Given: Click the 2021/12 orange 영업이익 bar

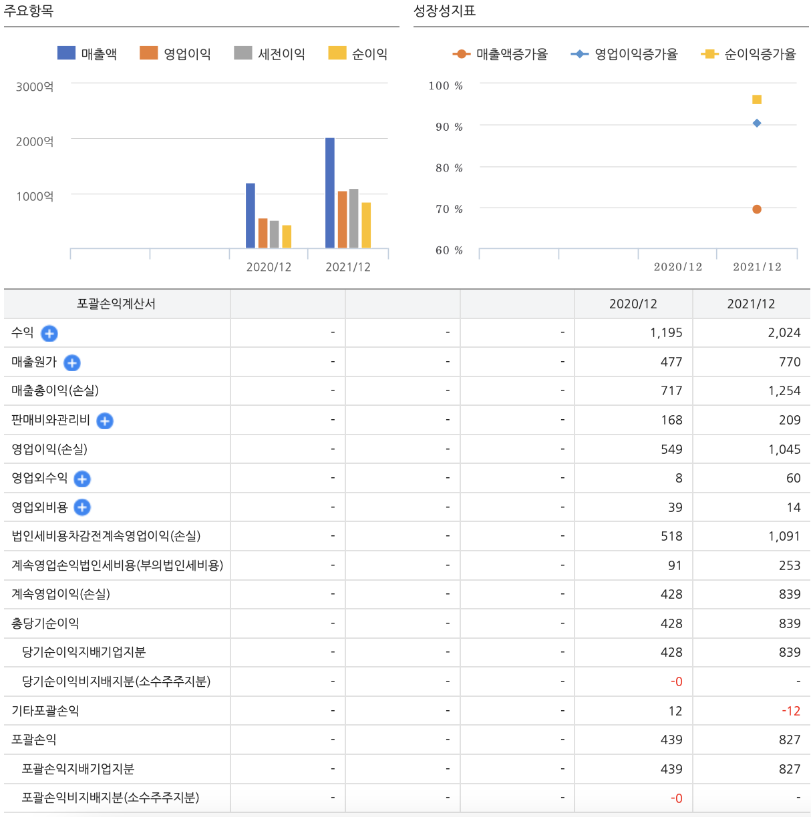Looking at the screenshot, I should pyautogui.click(x=343, y=220).
